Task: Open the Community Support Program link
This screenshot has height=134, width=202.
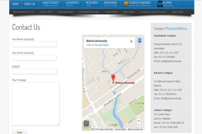Action: tap(153, 12)
